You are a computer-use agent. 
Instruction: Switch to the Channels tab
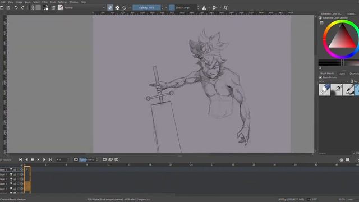[x=354, y=74]
